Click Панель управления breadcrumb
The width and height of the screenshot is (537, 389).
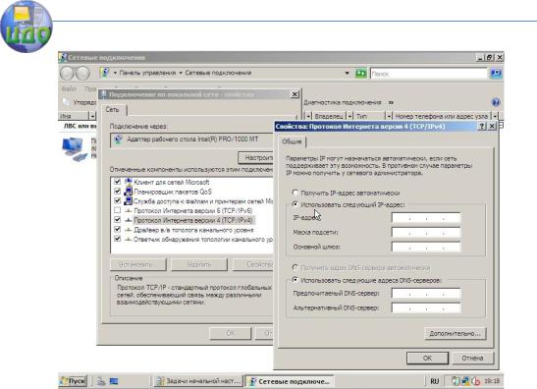click(x=147, y=73)
